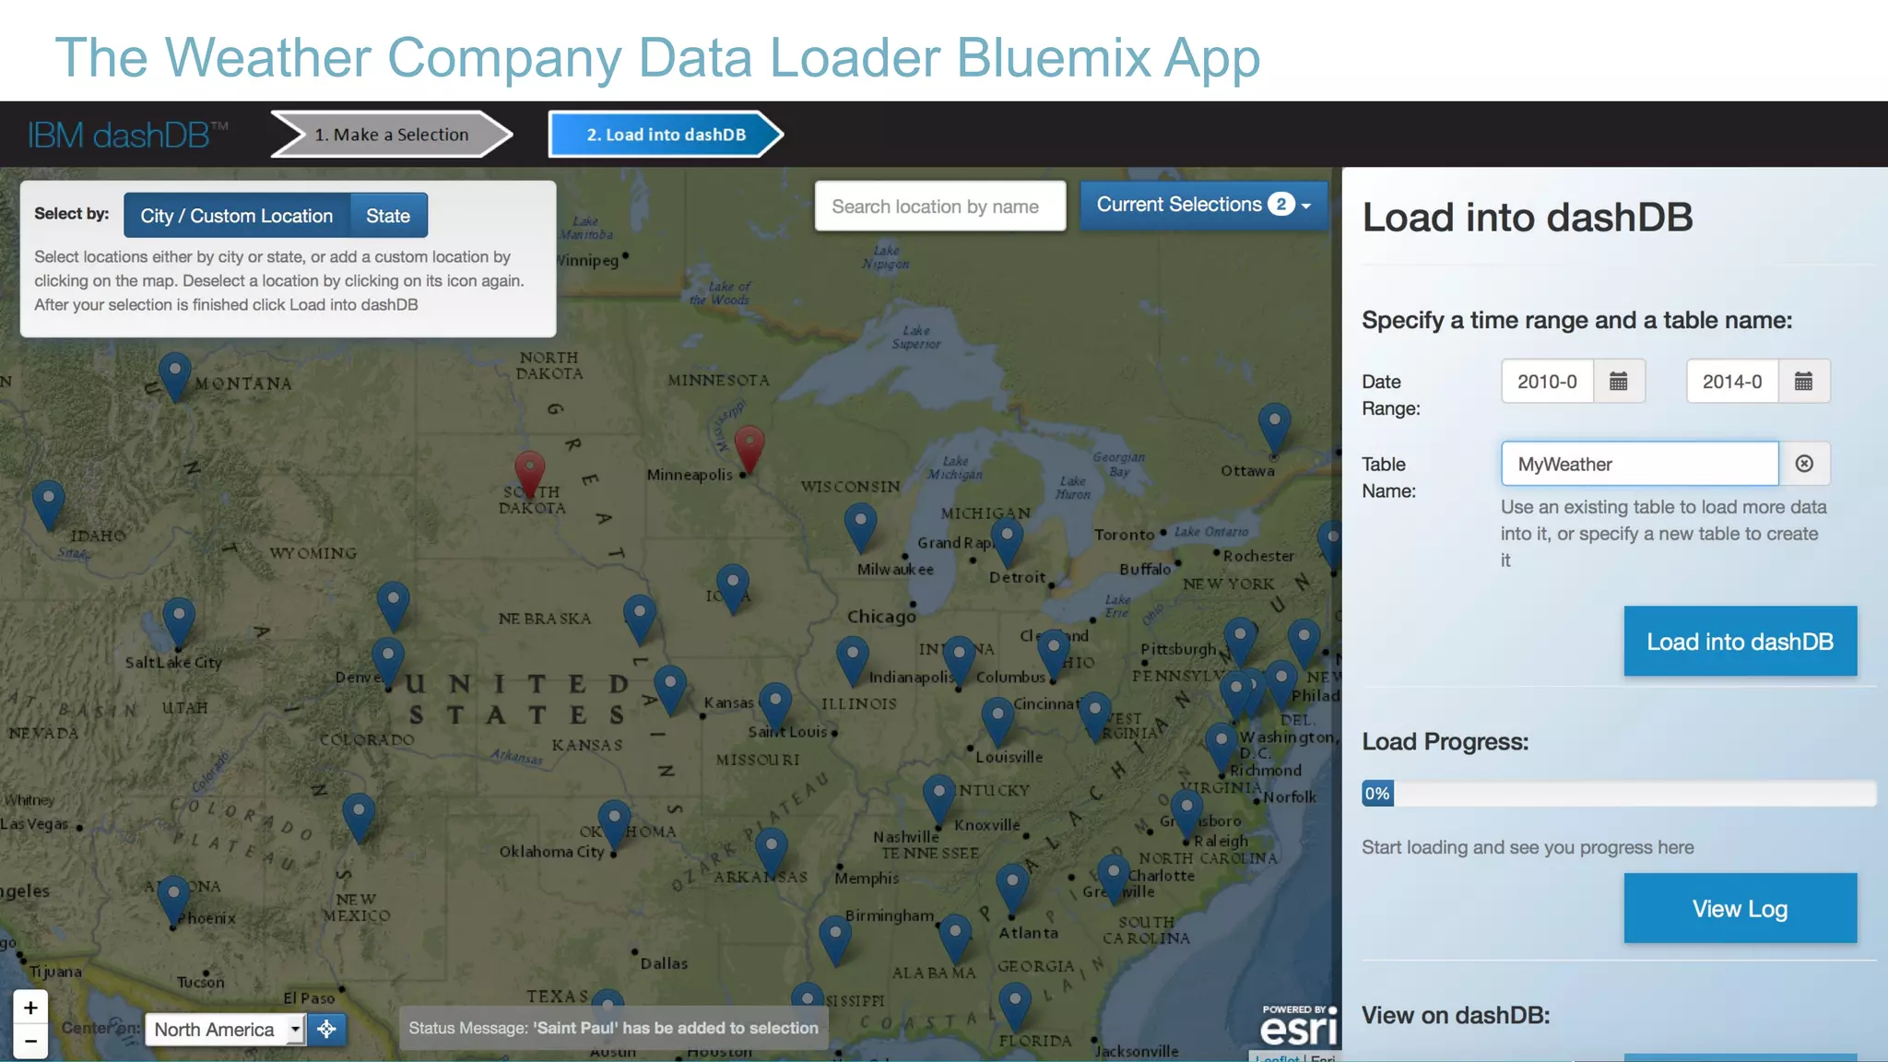The image size is (1888, 1062).
Task: Select the Kansas City map marker
Action: [670, 690]
